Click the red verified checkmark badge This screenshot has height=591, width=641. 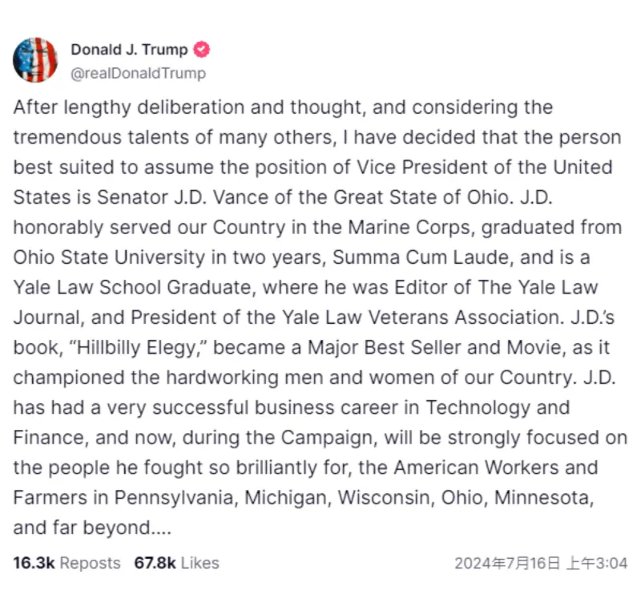tap(201, 50)
